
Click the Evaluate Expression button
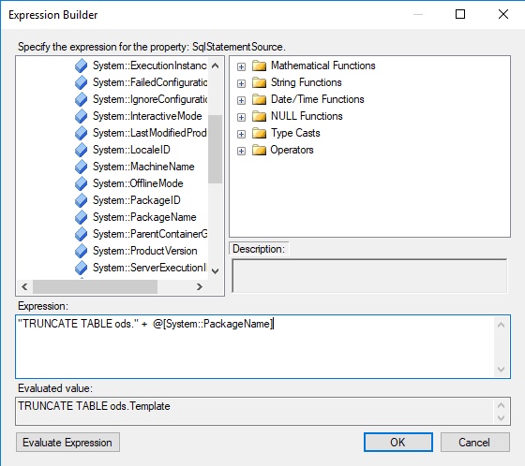67,443
